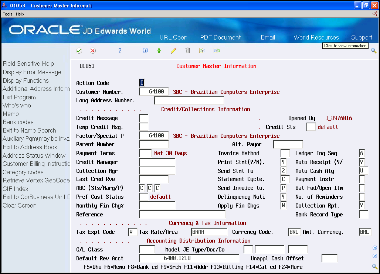Click Clear Screen link
The image size is (380, 274).
point(20,205)
